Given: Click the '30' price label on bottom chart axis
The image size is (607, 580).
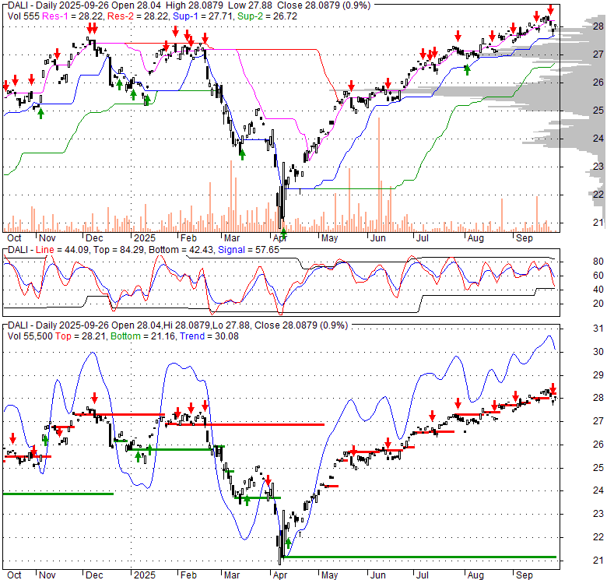Looking at the screenshot, I should tap(598, 352).
